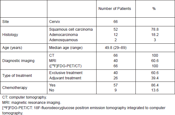
Task: Select the 'Cervix' cell
Action: [54, 22]
